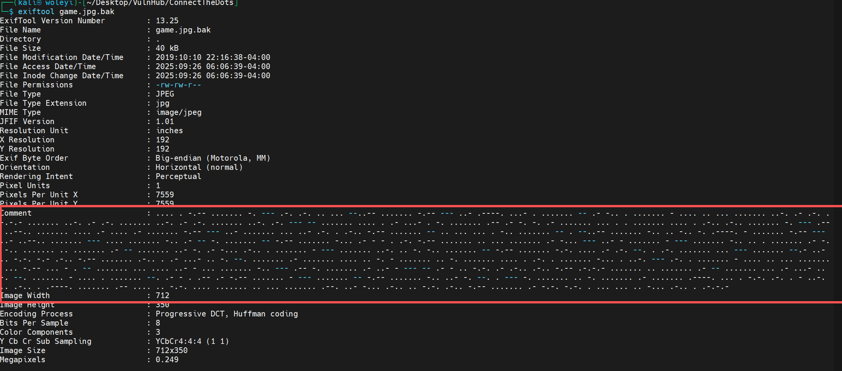The width and height of the screenshot is (842, 371).
Task: Click the game.jpg.bak argument on the command line
Action: pos(87,11)
